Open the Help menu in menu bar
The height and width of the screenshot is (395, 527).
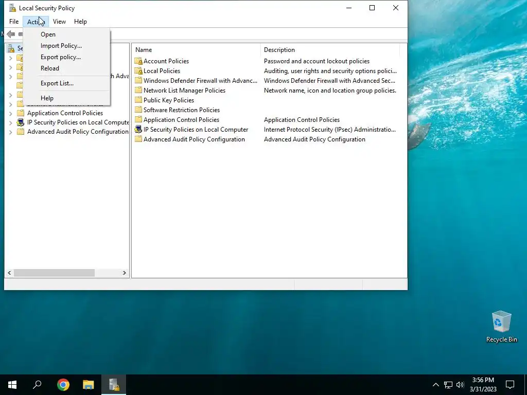pyautogui.click(x=80, y=22)
